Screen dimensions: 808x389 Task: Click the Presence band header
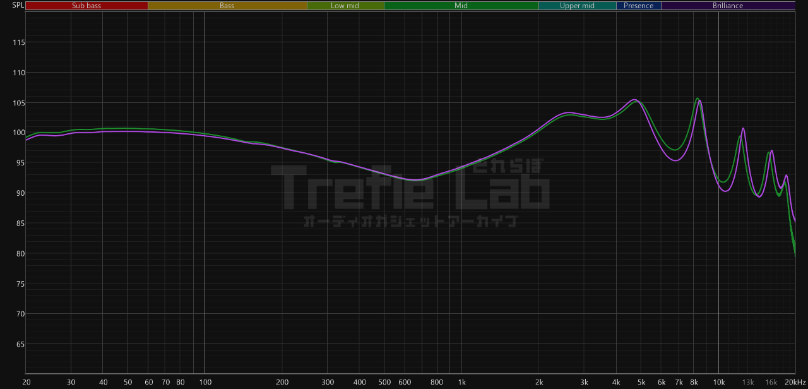click(x=638, y=6)
